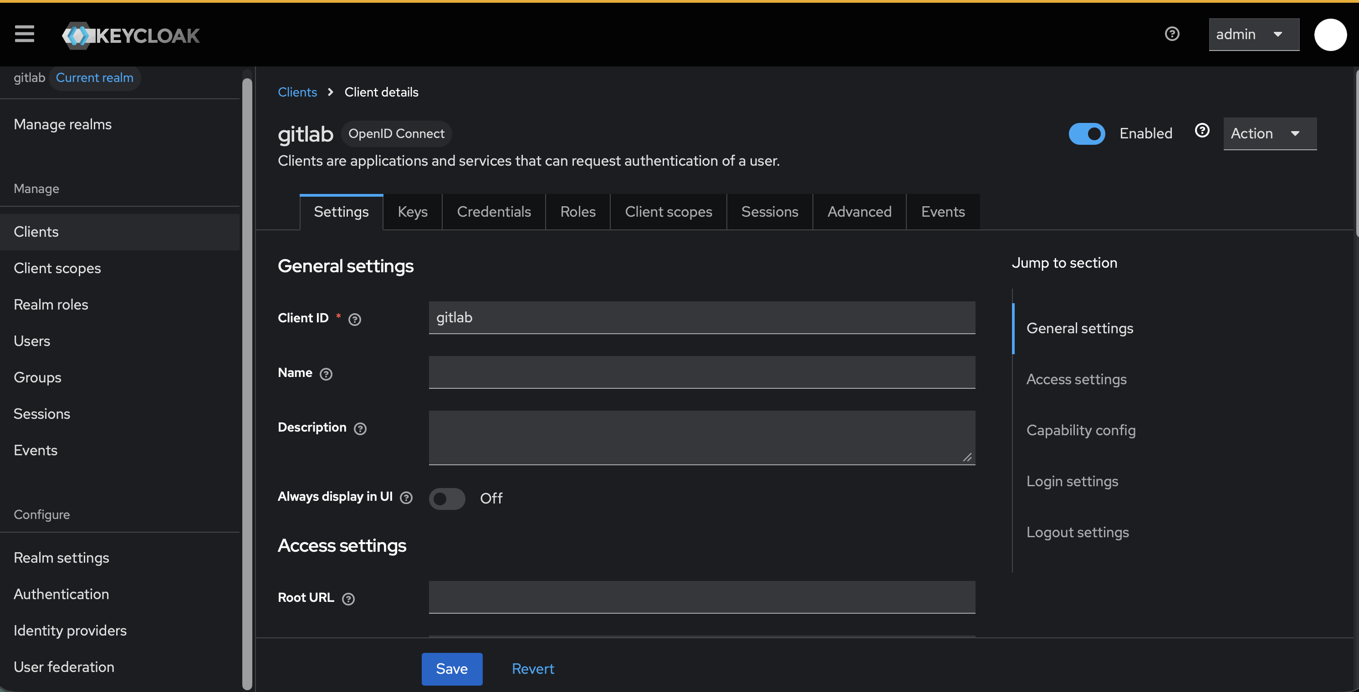The height and width of the screenshot is (692, 1359).
Task: Click the Keycloak logo
Action: click(131, 36)
